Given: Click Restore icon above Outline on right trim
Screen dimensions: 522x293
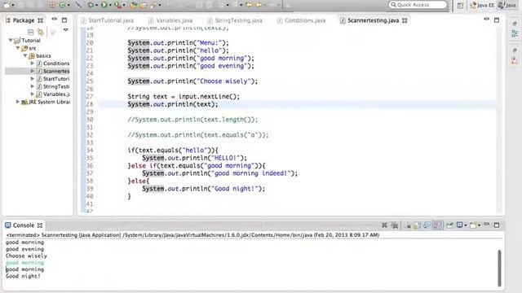Looking at the screenshot, I should click(x=515, y=24).
